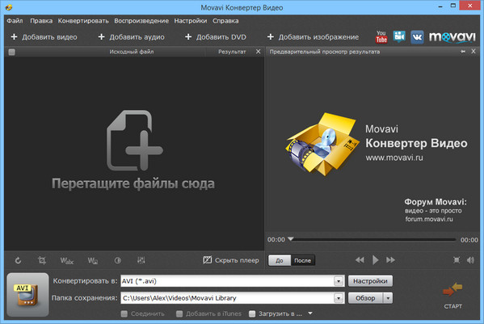Toggle the select-all checkbox in file list header
484x324 pixels.
[12, 52]
